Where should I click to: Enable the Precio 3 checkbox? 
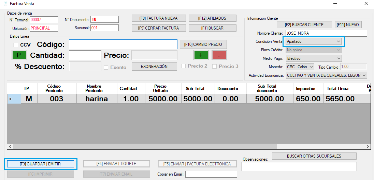214,66
